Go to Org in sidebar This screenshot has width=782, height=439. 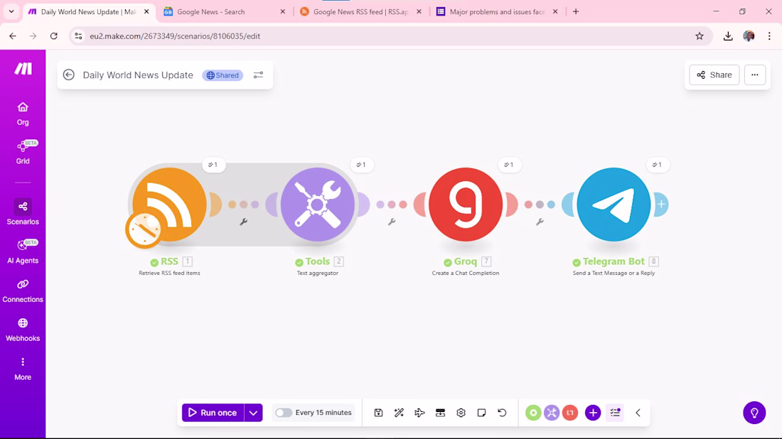[x=23, y=114]
